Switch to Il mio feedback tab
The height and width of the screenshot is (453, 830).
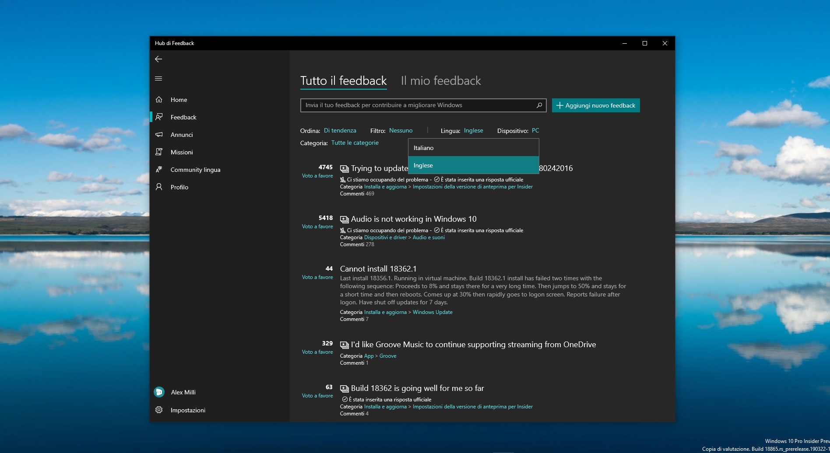point(441,81)
